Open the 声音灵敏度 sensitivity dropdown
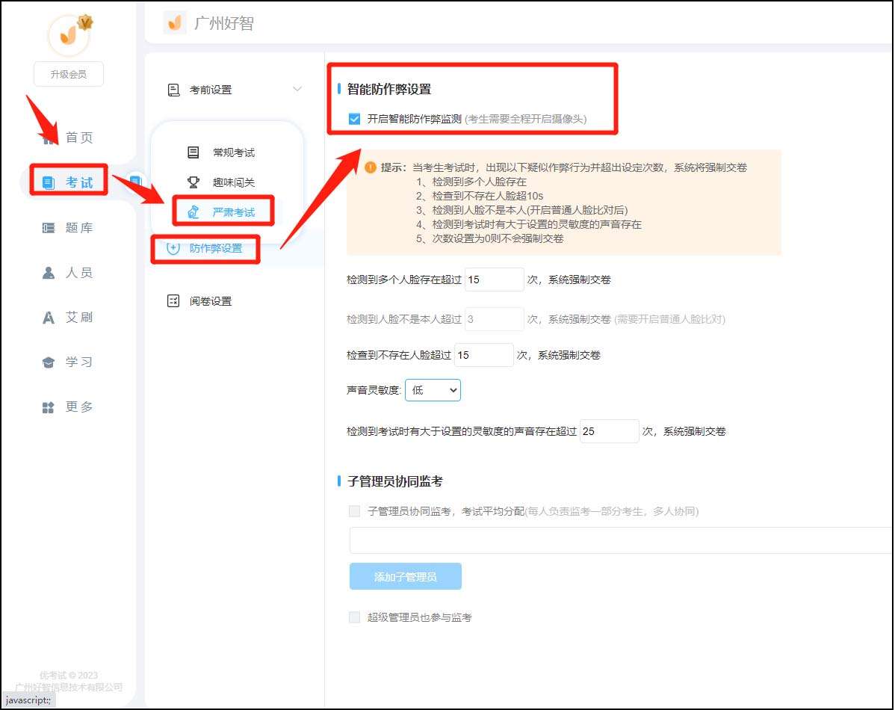Screen dimensions: 895x710 tap(433, 389)
